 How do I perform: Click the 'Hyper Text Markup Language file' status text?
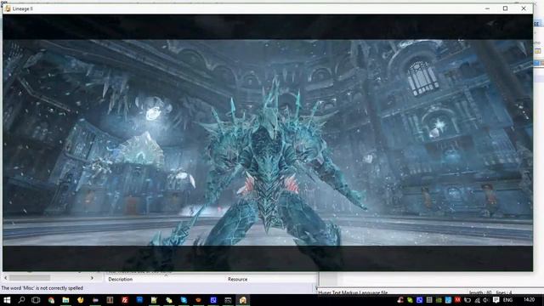click(353, 292)
